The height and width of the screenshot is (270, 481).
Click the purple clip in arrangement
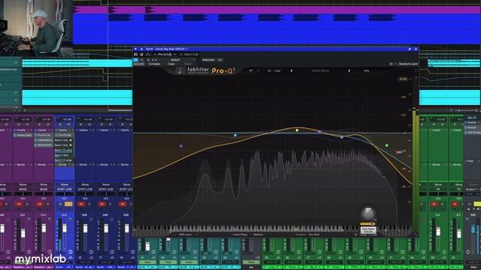click(x=276, y=10)
